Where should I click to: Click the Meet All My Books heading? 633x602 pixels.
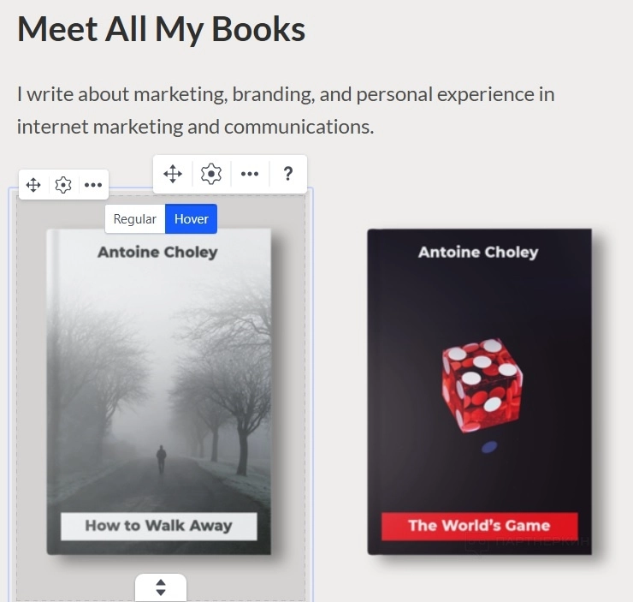[161, 29]
